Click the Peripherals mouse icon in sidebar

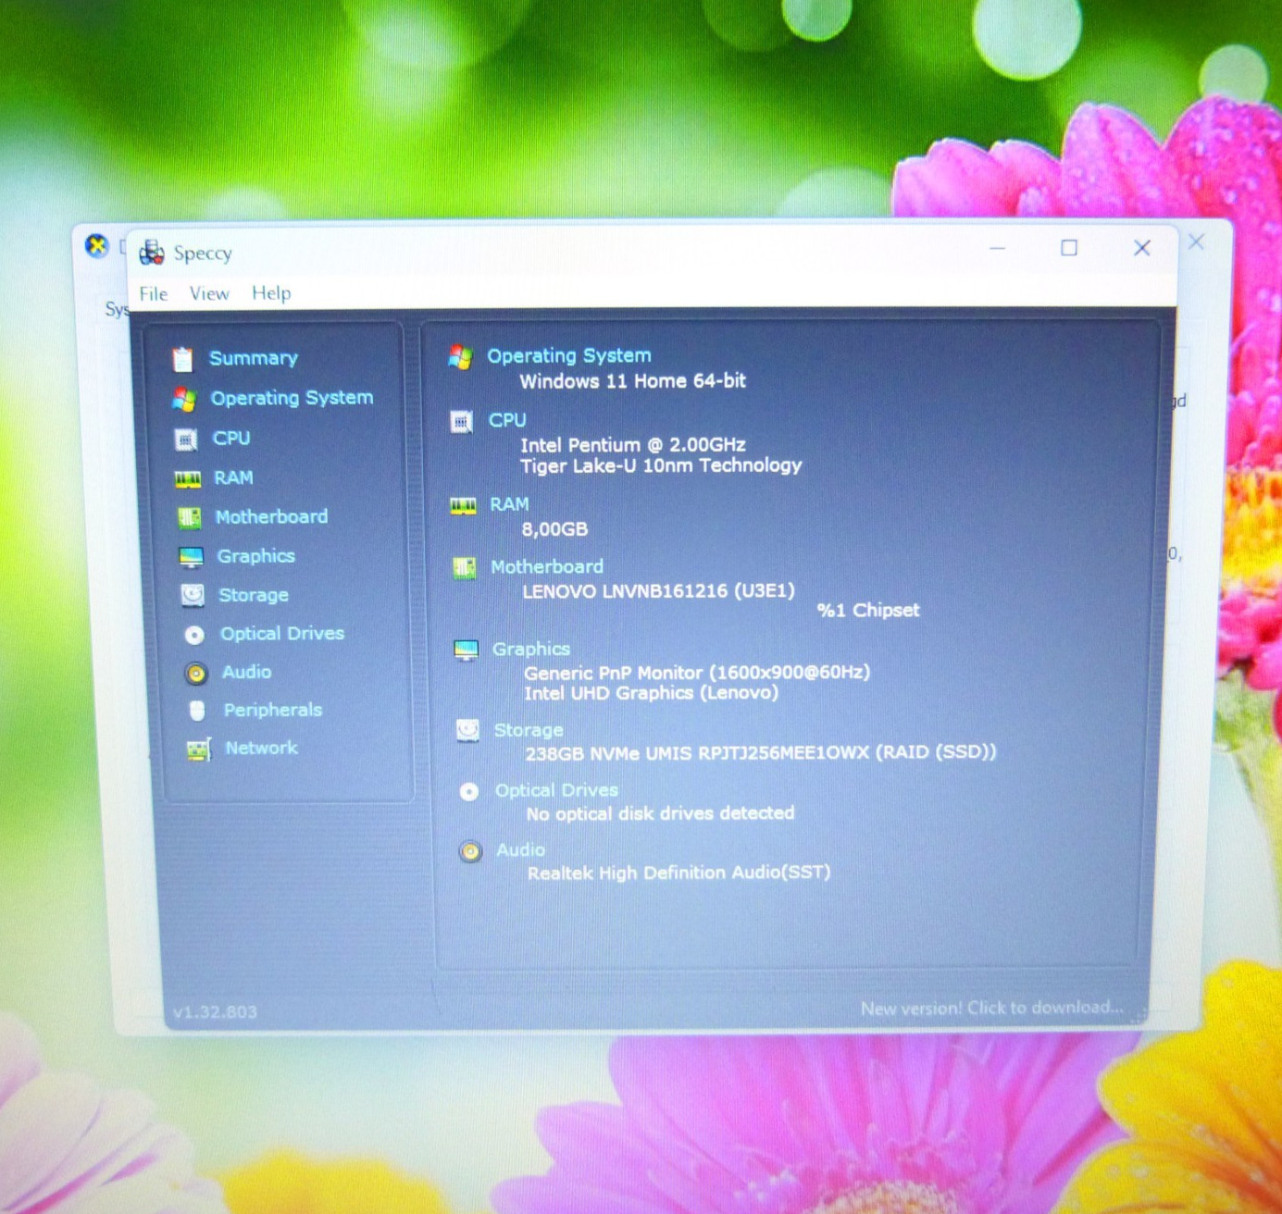pyautogui.click(x=197, y=711)
